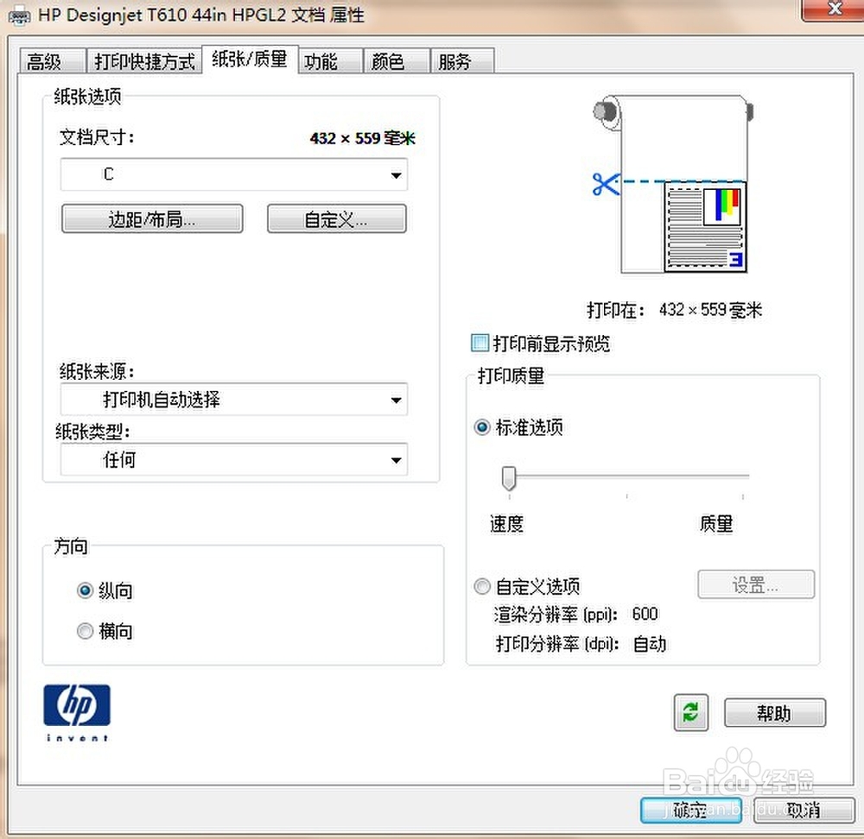Click the 确定 button
The width and height of the screenshot is (864, 839).
coord(691,810)
